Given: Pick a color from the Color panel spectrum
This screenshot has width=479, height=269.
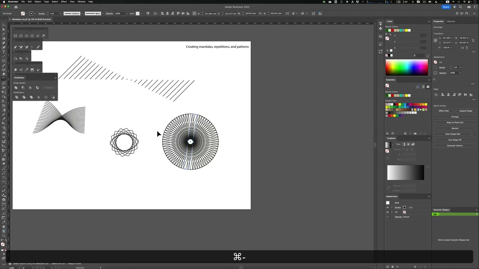Looking at the screenshot, I should [407, 68].
